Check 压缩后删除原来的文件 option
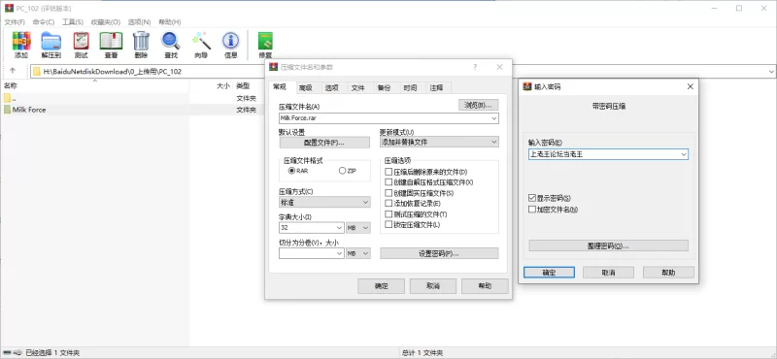 [x=388, y=172]
